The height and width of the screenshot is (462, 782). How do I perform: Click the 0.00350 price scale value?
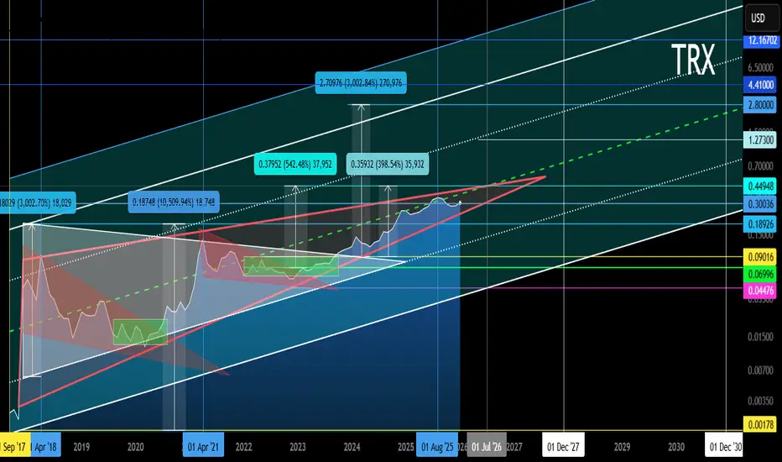[760, 401]
